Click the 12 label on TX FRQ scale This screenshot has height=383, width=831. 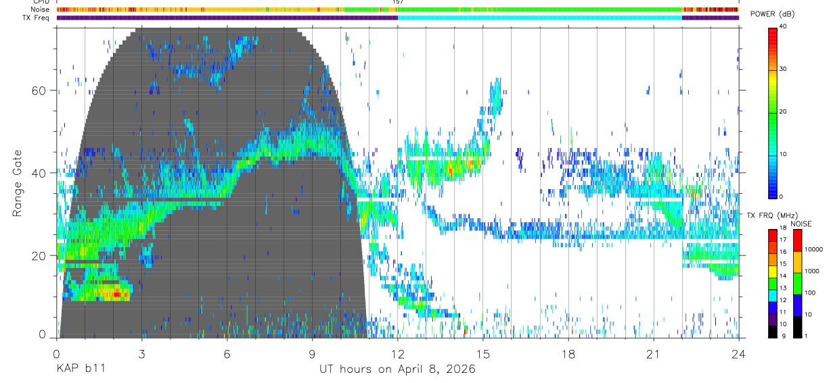(784, 300)
